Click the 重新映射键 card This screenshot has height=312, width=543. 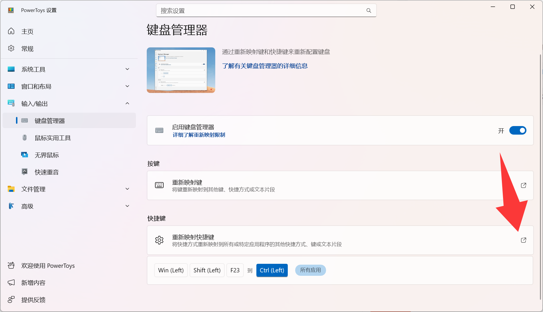click(x=340, y=185)
